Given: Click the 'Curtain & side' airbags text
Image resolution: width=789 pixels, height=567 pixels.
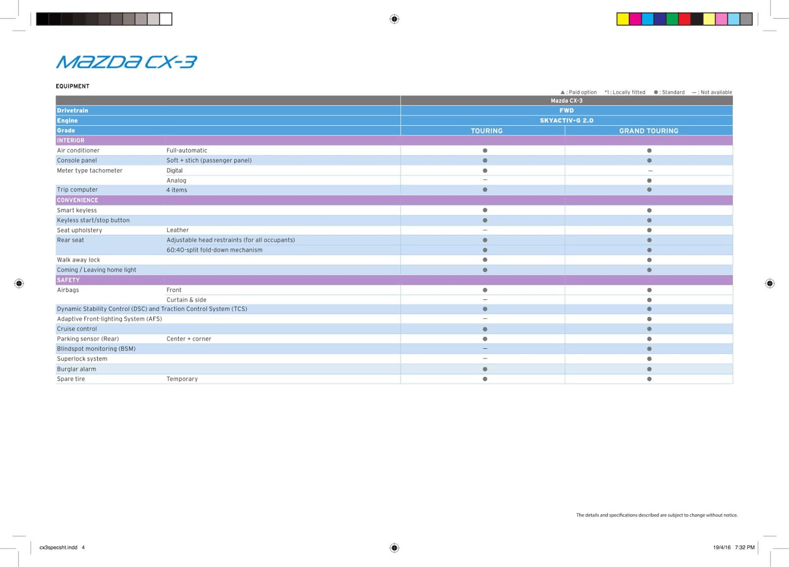Looking at the screenshot, I should [x=186, y=300].
